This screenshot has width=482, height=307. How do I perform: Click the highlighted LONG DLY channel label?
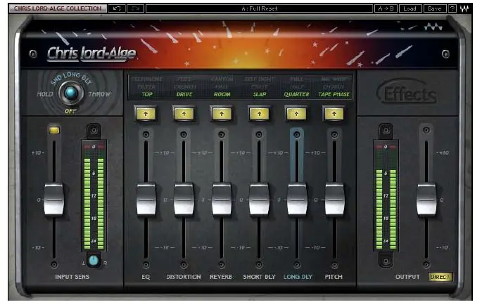(x=298, y=277)
